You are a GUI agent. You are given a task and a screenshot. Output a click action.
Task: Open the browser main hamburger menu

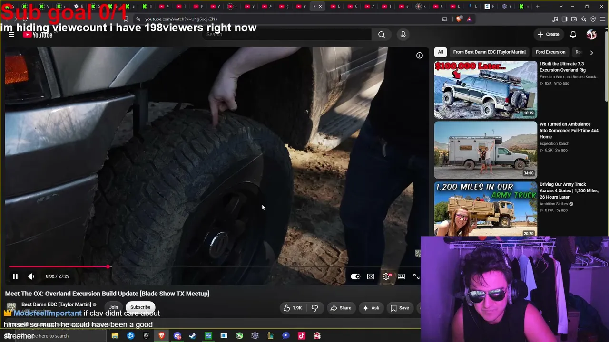coord(603,19)
